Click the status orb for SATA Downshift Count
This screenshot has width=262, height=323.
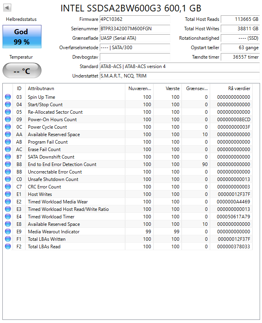tap(8, 157)
